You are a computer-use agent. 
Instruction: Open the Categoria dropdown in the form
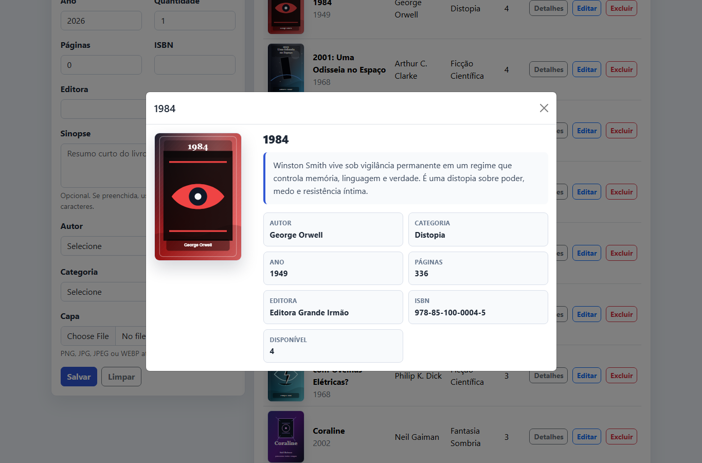pyautogui.click(x=103, y=292)
